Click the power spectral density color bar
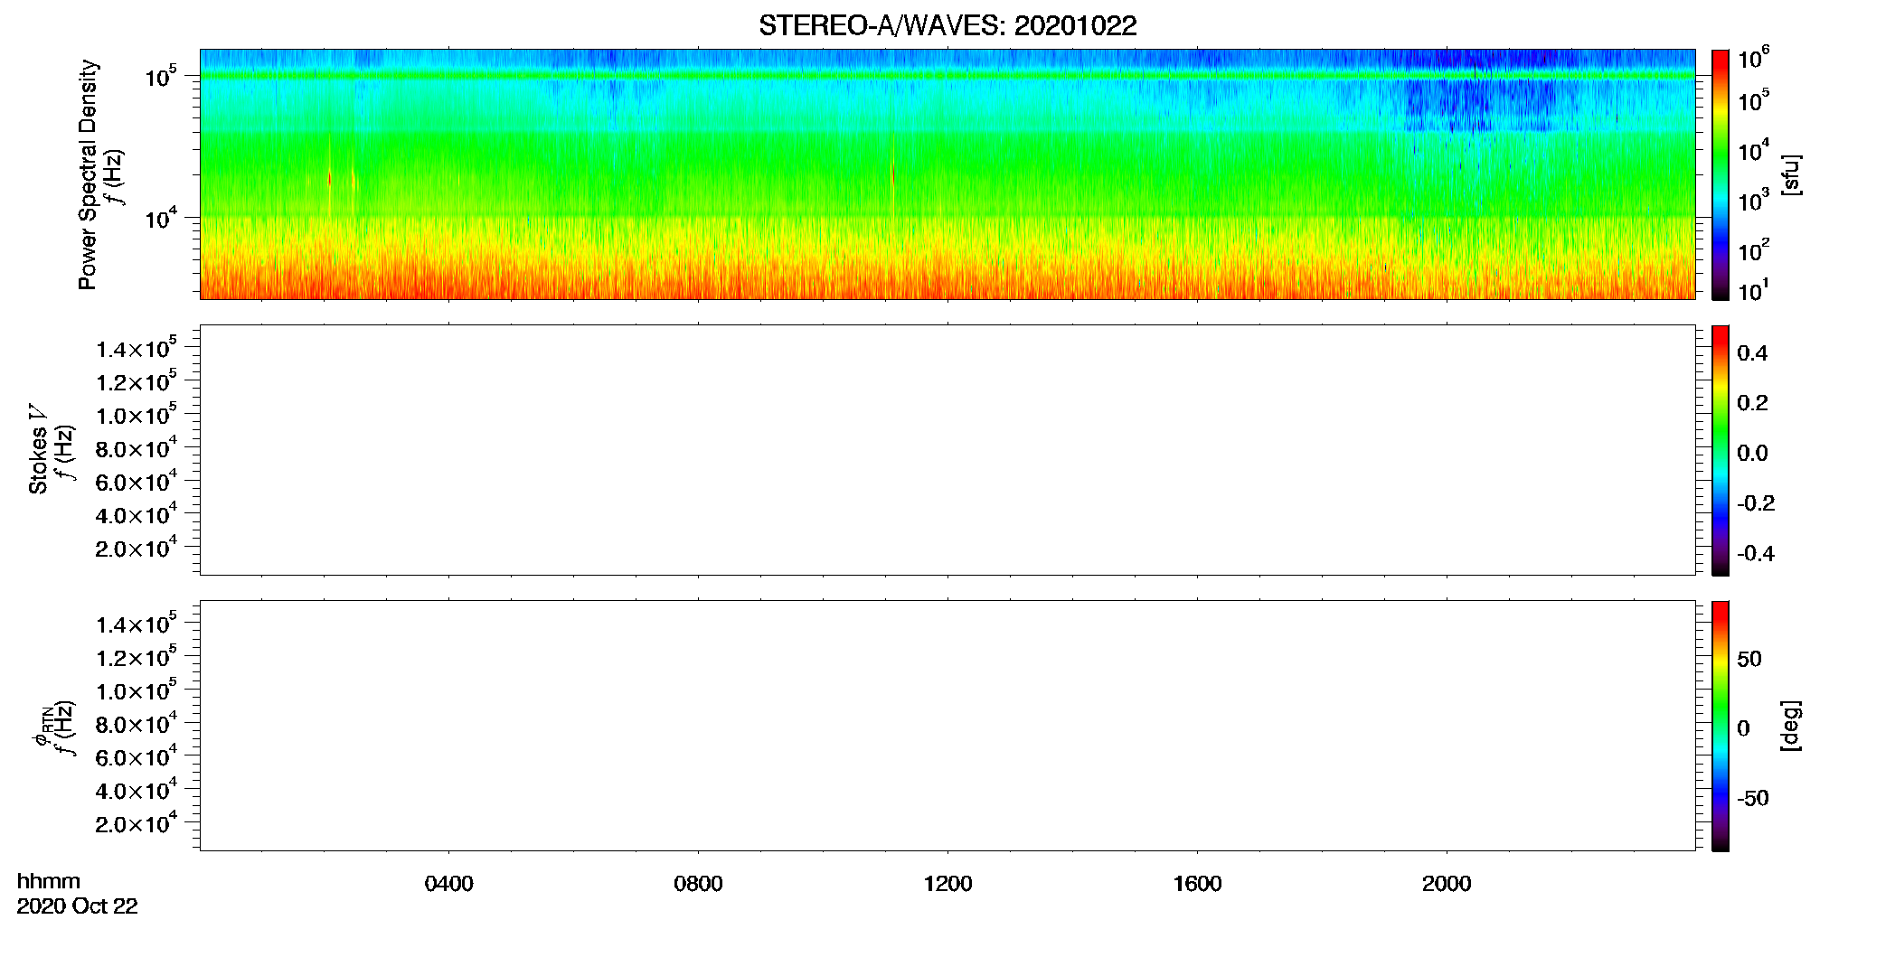Viewport: 1895px width, 976px height. pyautogui.click(x=1720, y=174)
